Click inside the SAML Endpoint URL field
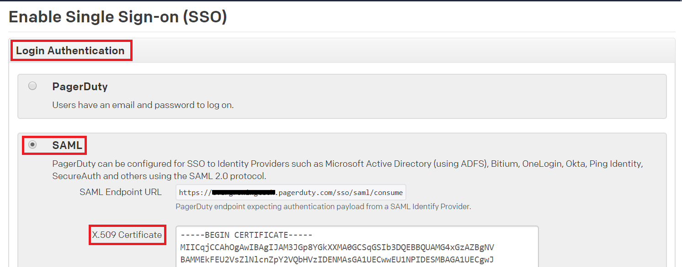 291,192
